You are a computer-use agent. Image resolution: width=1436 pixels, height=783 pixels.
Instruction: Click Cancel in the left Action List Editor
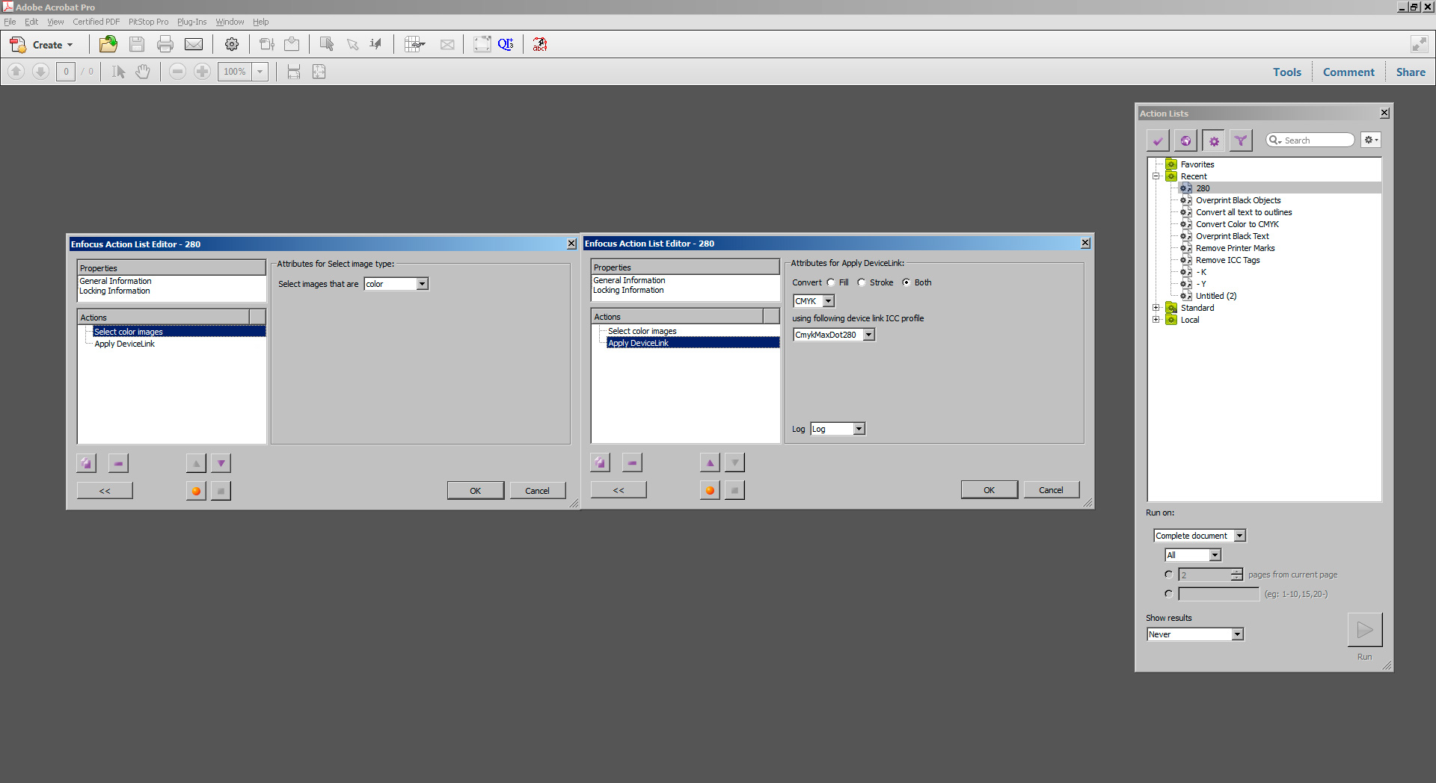click(x=538, y=491)
